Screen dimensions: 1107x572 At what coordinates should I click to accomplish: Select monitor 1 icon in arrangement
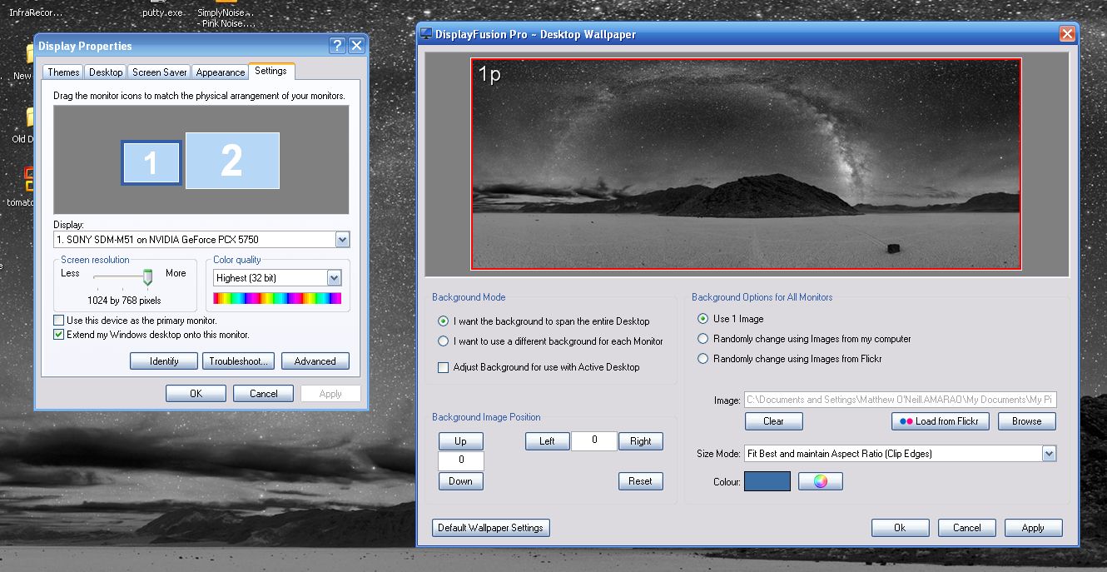[151, 162]
